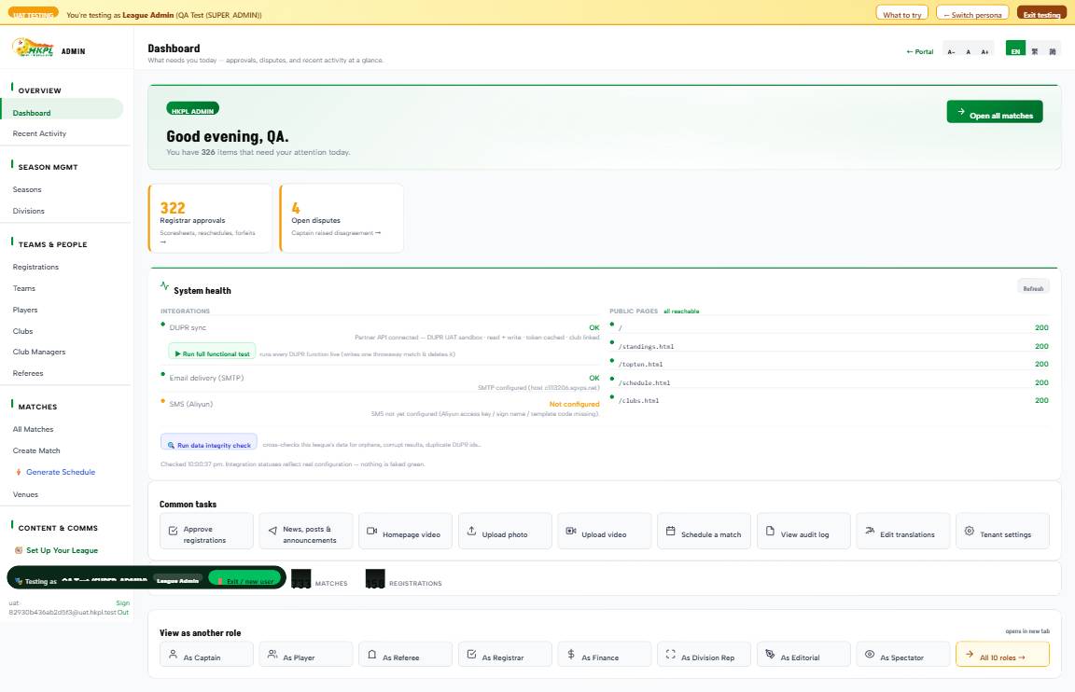Click the arrow icon in Open all matches
This screenshot has height=692, width=1075.
click(x=960, y=111)
